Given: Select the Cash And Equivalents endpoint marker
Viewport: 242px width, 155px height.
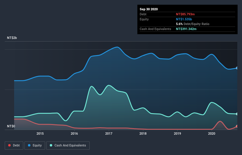Looking at the screenshot, I should point(237,114).
